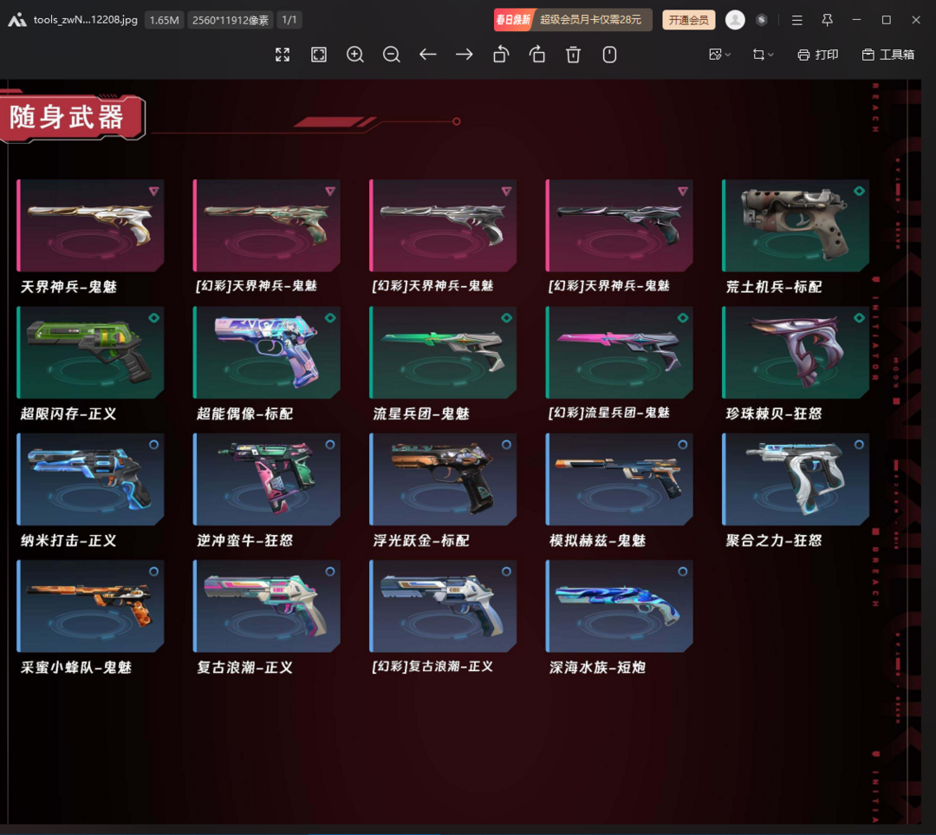Viewport: 936px width, 835px height.
Task: Click the fit-to-window icon
Action: (x=319, y=55)
